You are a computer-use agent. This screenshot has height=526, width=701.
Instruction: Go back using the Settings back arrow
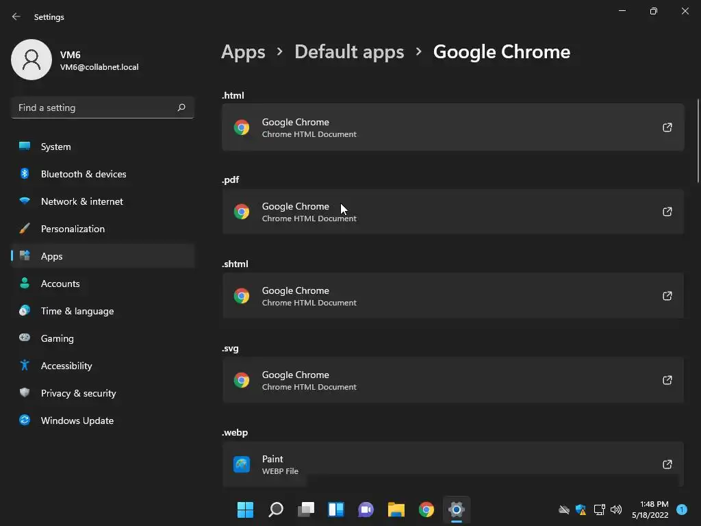pos(16,16)
